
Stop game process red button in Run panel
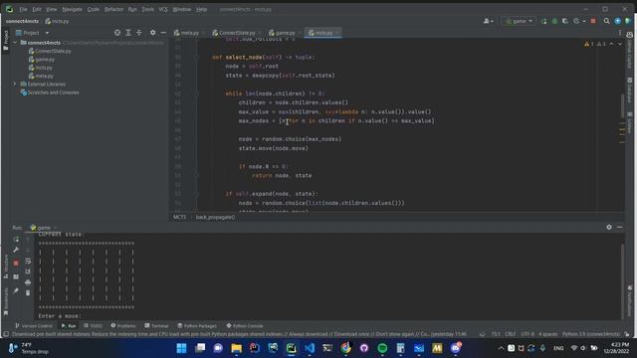pyautogui.click(x=16, y=263)
